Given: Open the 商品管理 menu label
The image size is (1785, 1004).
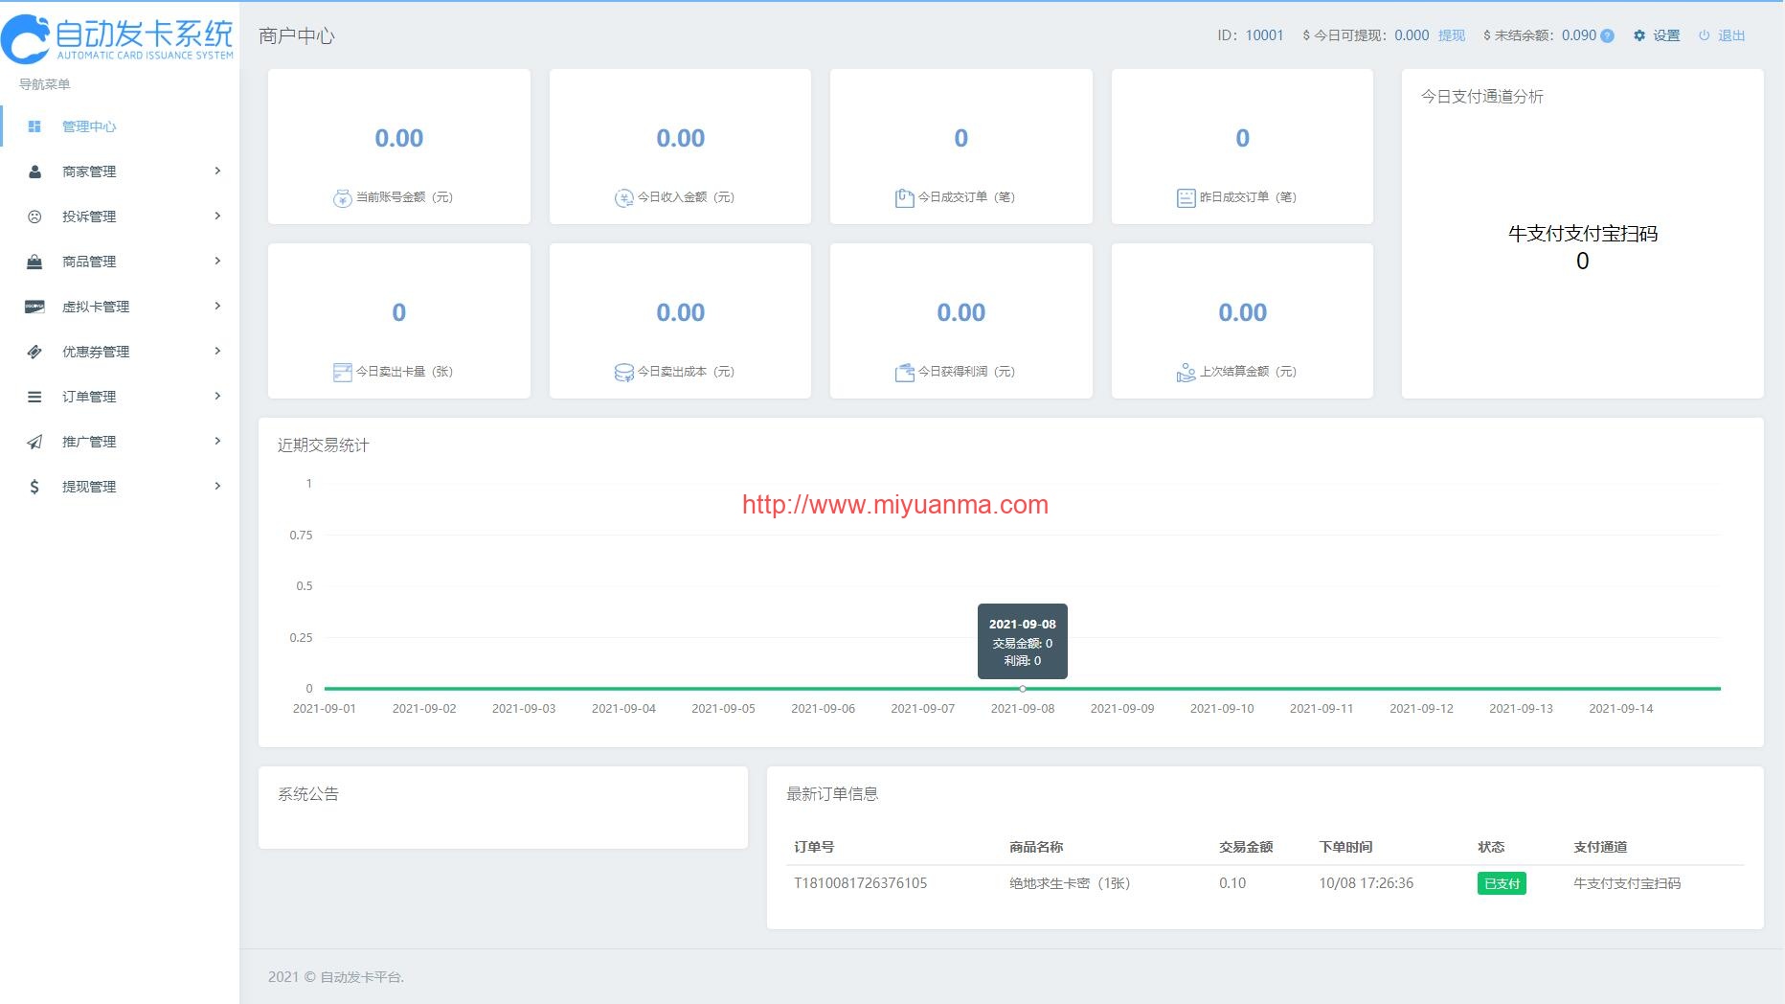Looking at the screenshot, I should 89,262.
